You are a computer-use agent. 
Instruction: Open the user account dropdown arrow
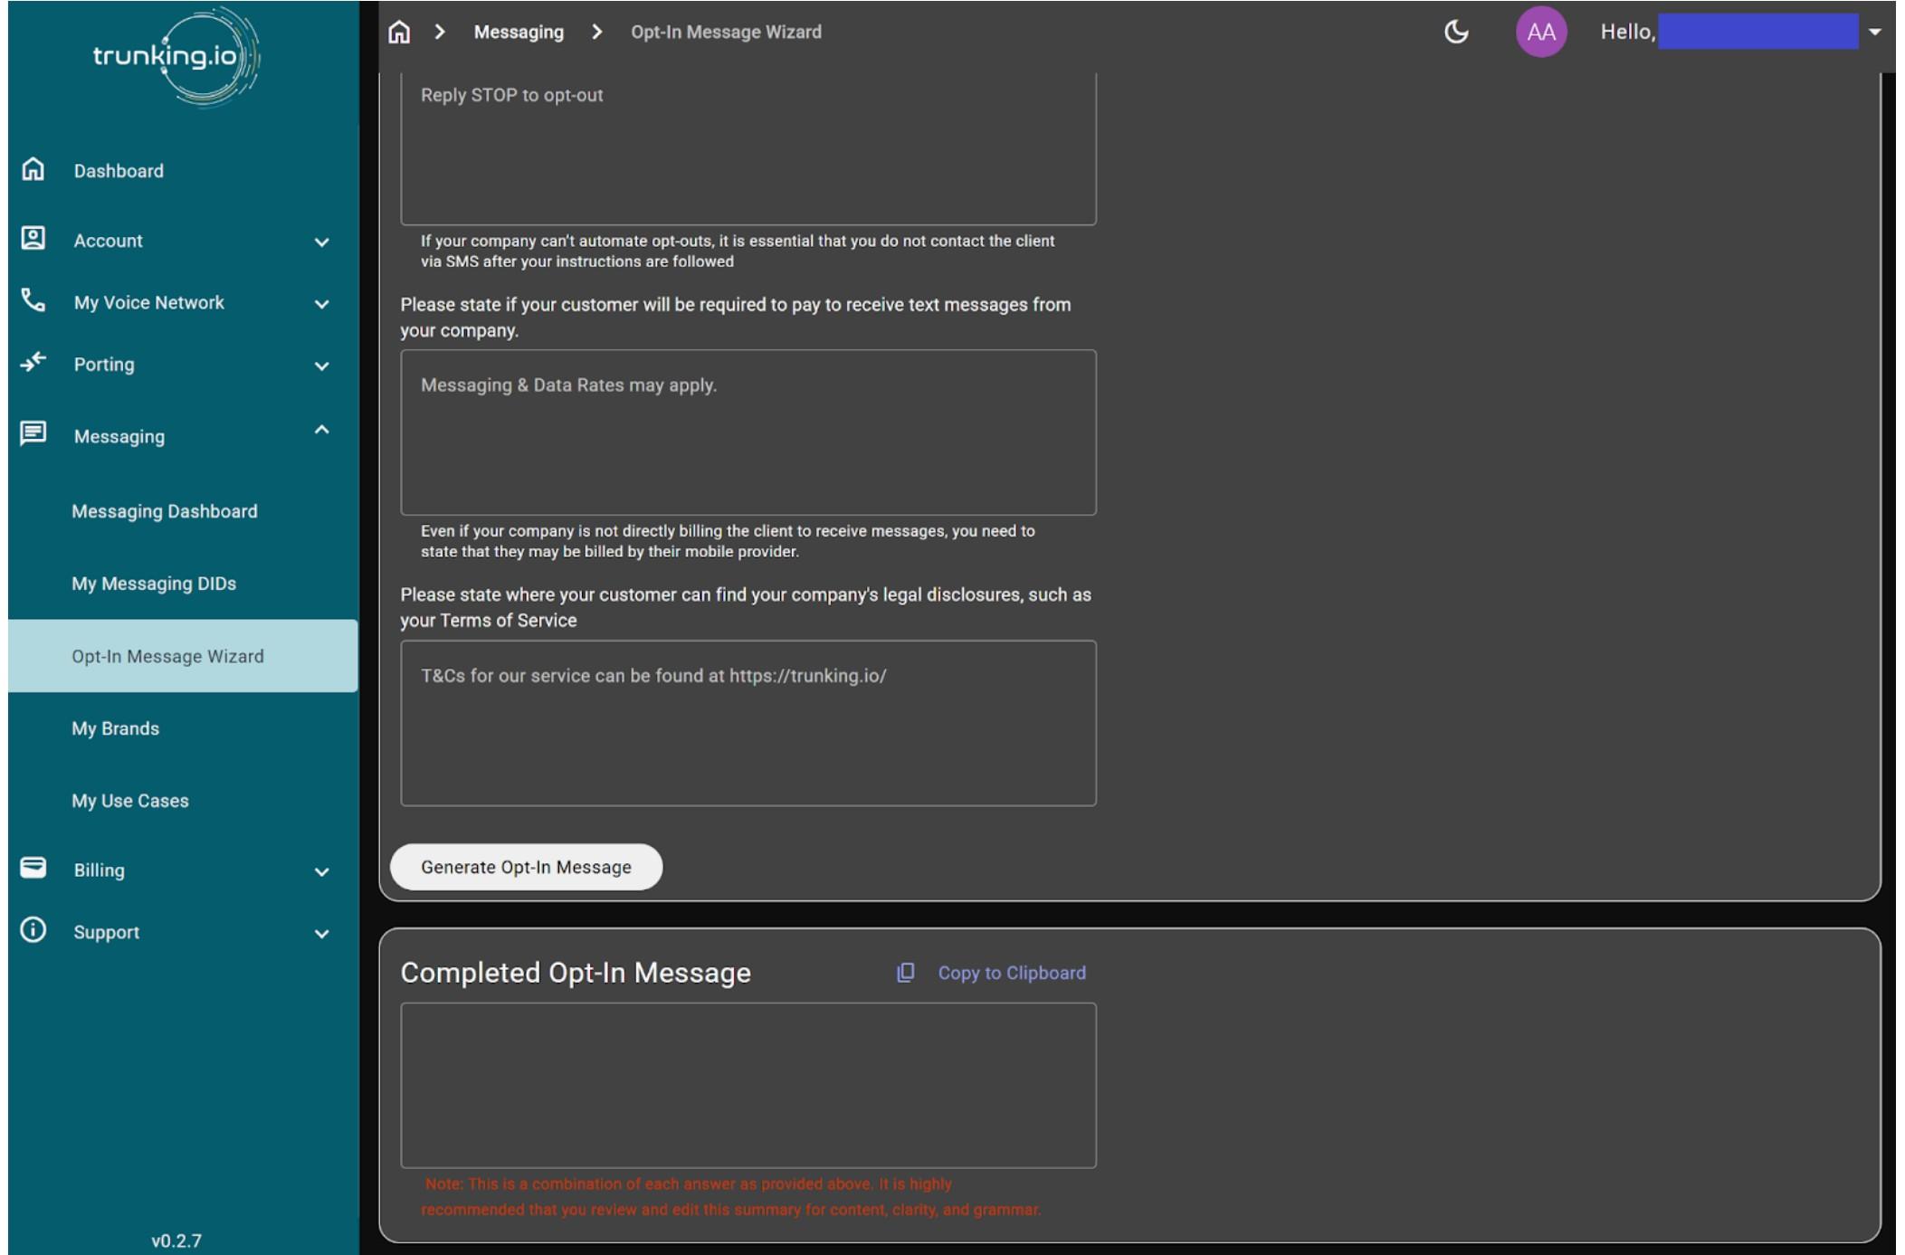coord(1875,33)
